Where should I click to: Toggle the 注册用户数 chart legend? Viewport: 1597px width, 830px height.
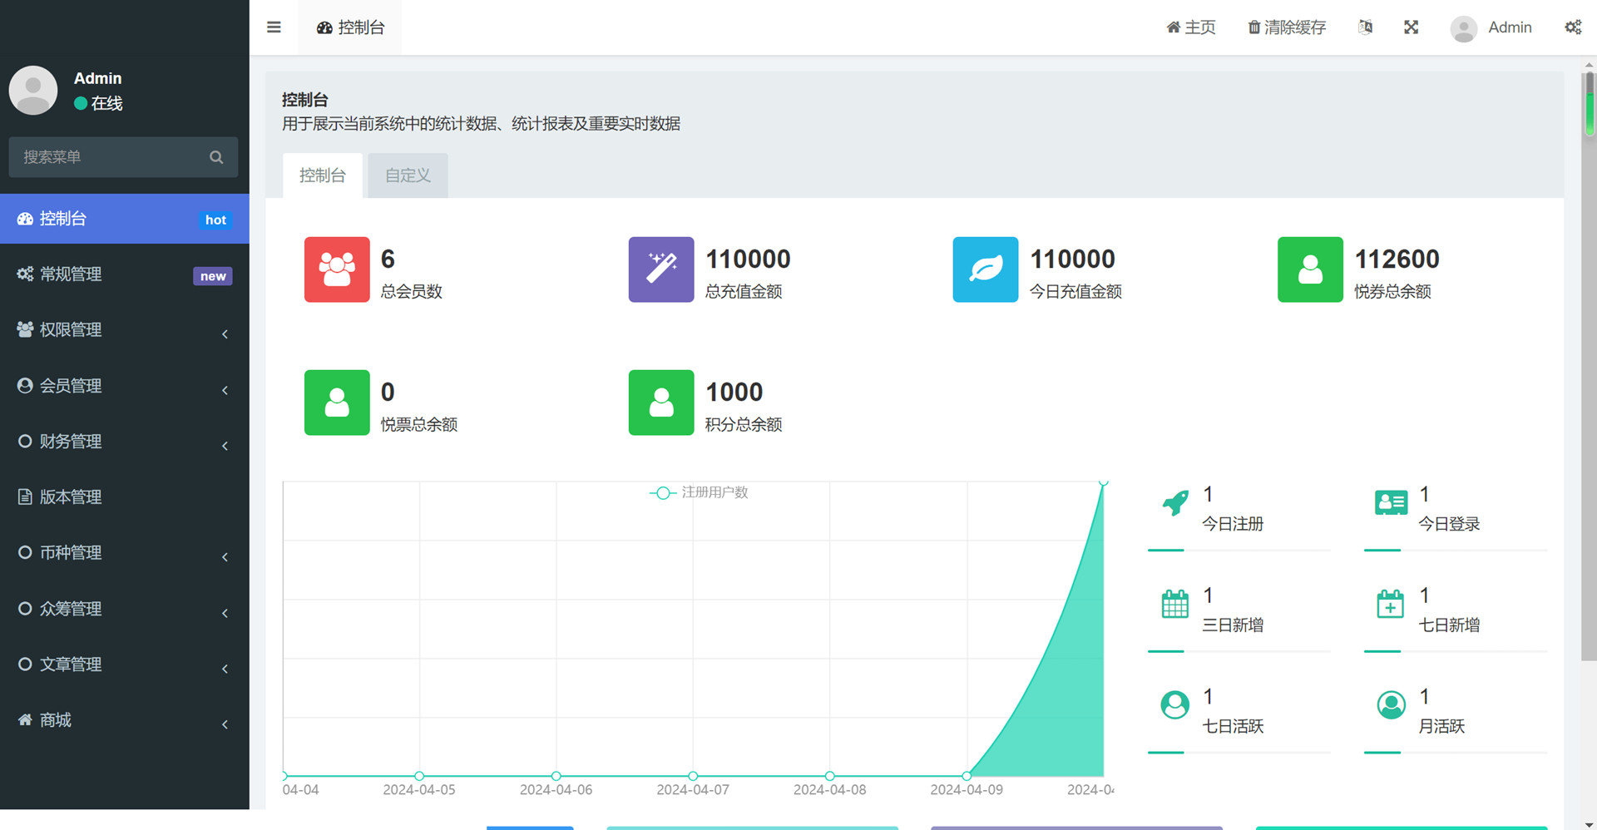click(699, 492)
